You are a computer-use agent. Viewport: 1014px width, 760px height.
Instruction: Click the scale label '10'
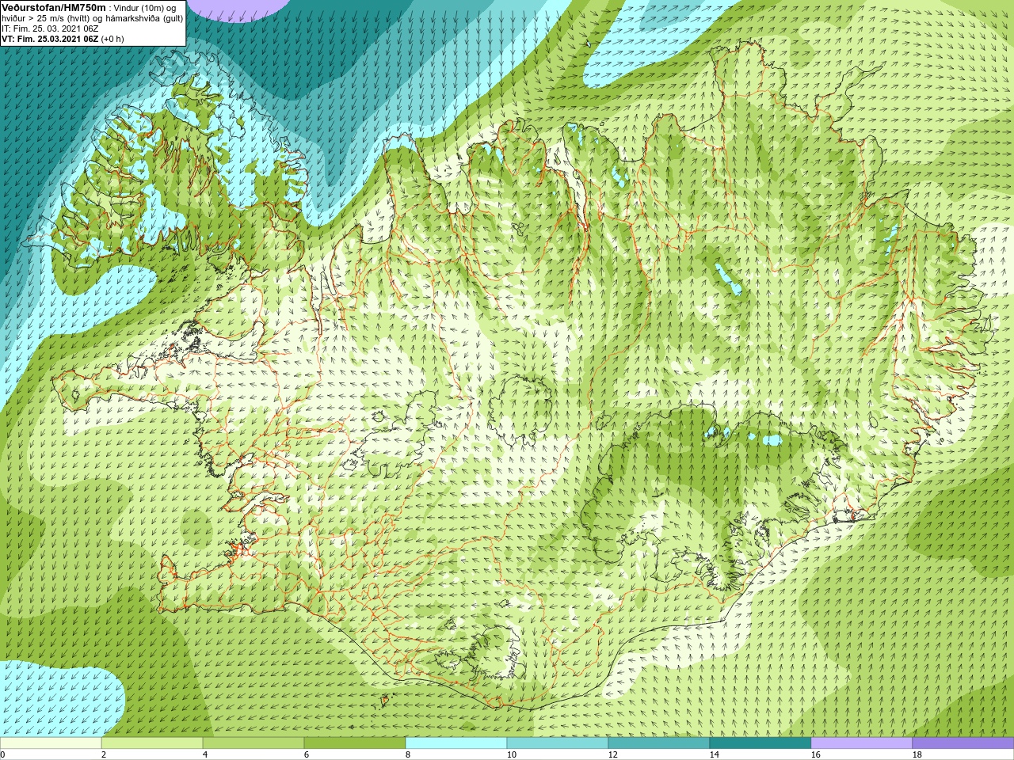pyautogui.click(x=511, y=754)
